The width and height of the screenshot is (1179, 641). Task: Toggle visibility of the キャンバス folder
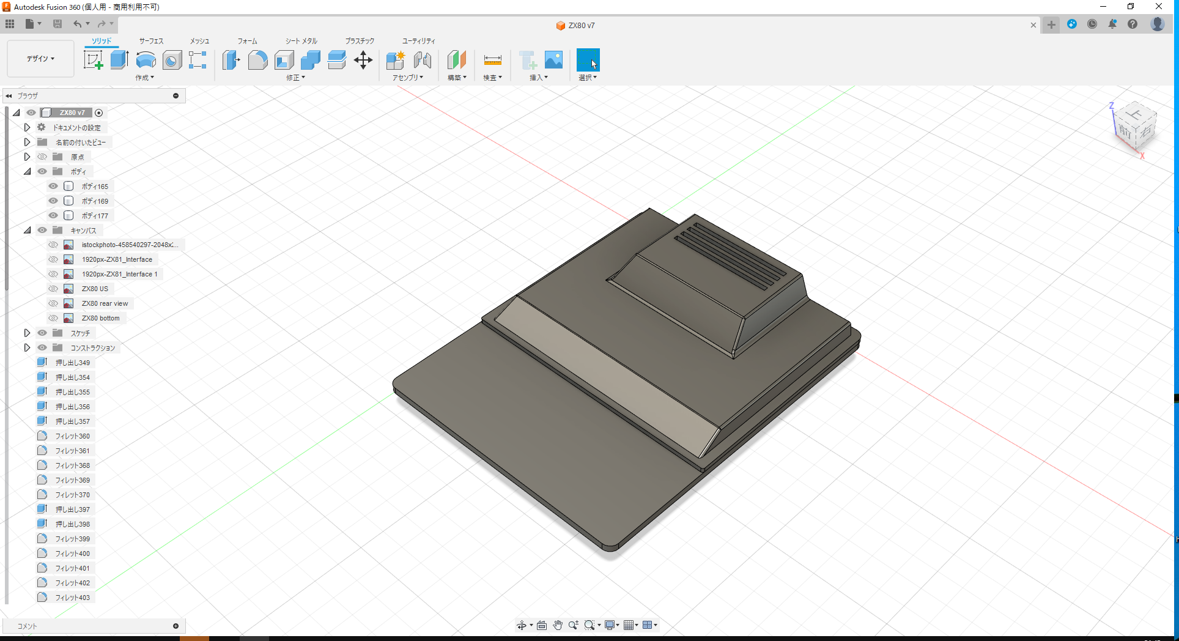pyautogui.click(x=42, y=230)
